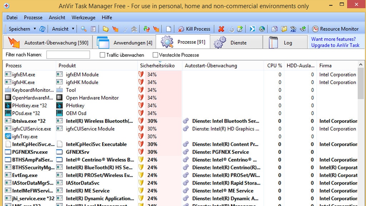Image resolution: width=366 pixels, height=206 pixels.
Task: Select the Prozesse [91] tab
Action: tap(183, 42)
